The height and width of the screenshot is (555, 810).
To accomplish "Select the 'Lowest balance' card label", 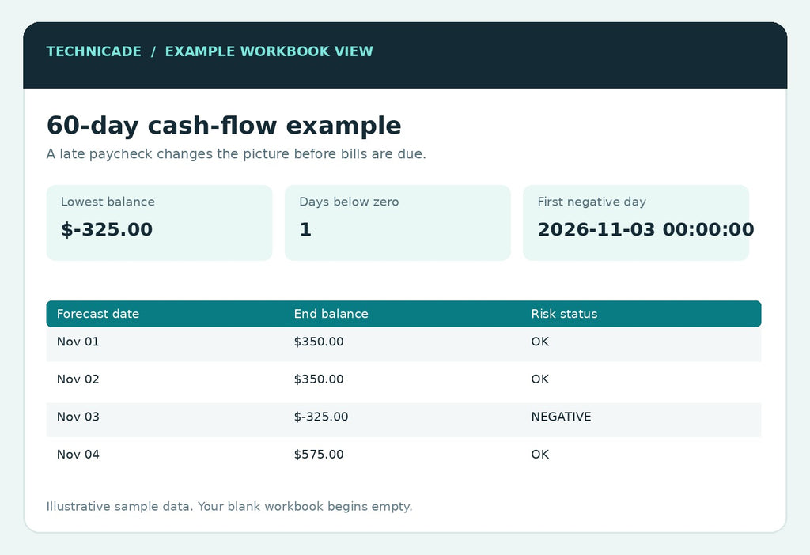I will (x=108, y=202).
